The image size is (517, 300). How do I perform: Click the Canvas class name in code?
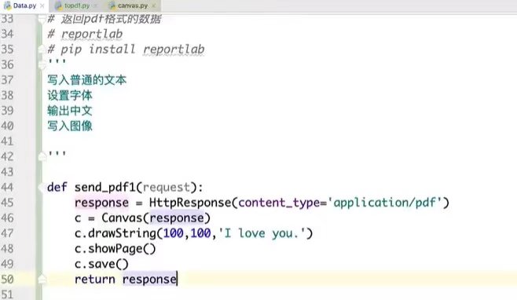click(121, 218)
